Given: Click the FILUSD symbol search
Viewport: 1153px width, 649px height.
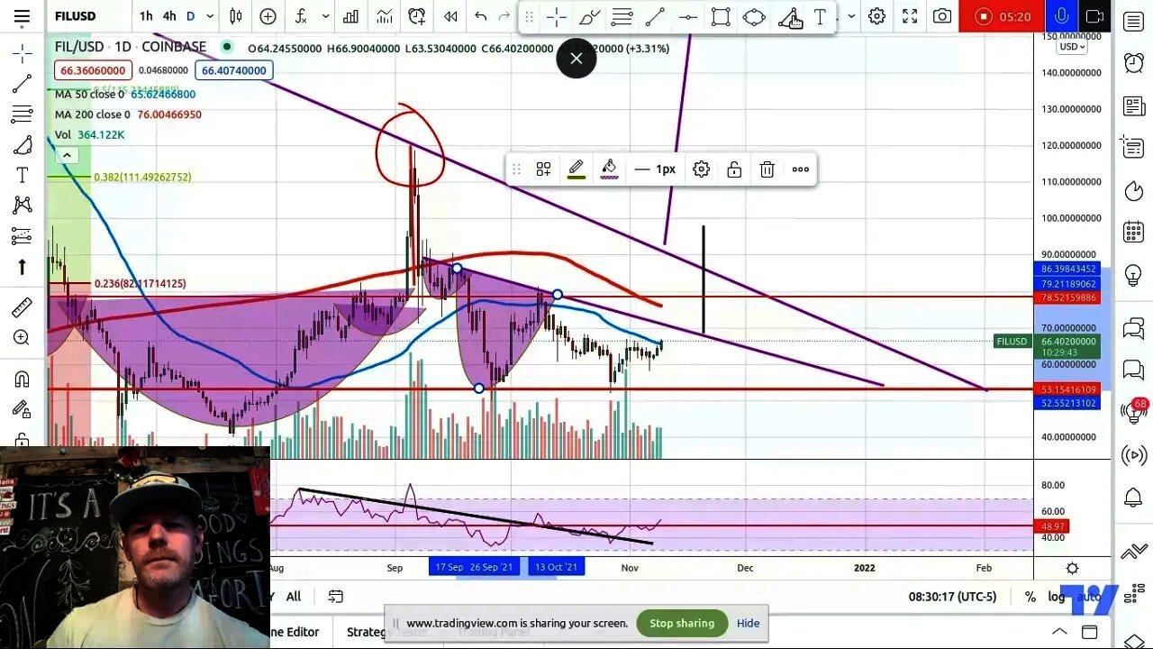Looking at the screenshot, I should [76, 16].
